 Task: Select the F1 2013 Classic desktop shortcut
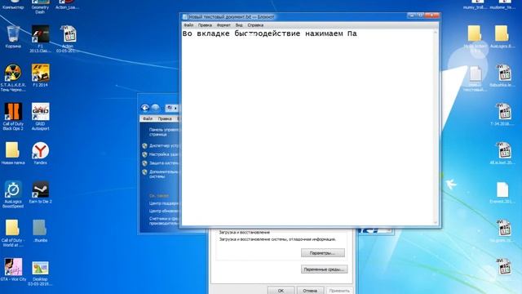pos(40,38)
